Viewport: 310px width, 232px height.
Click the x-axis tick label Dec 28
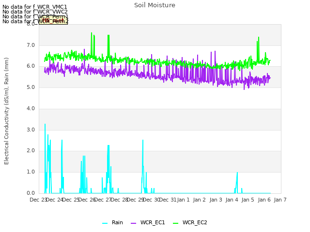point(119,200)
